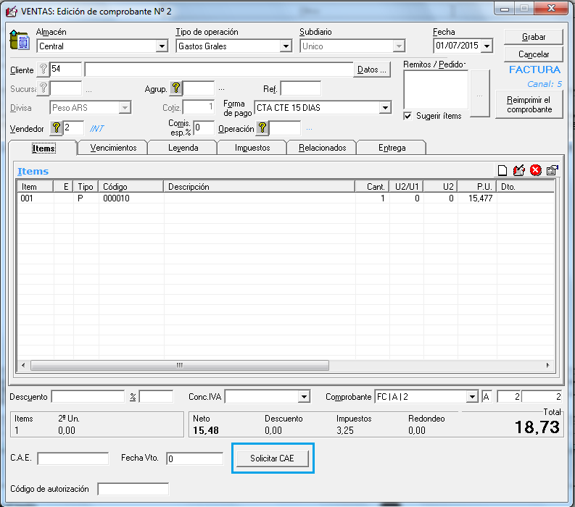Switch to the Vencimientos tab
This screenshot has height=507, width=575.
(113, 148)
